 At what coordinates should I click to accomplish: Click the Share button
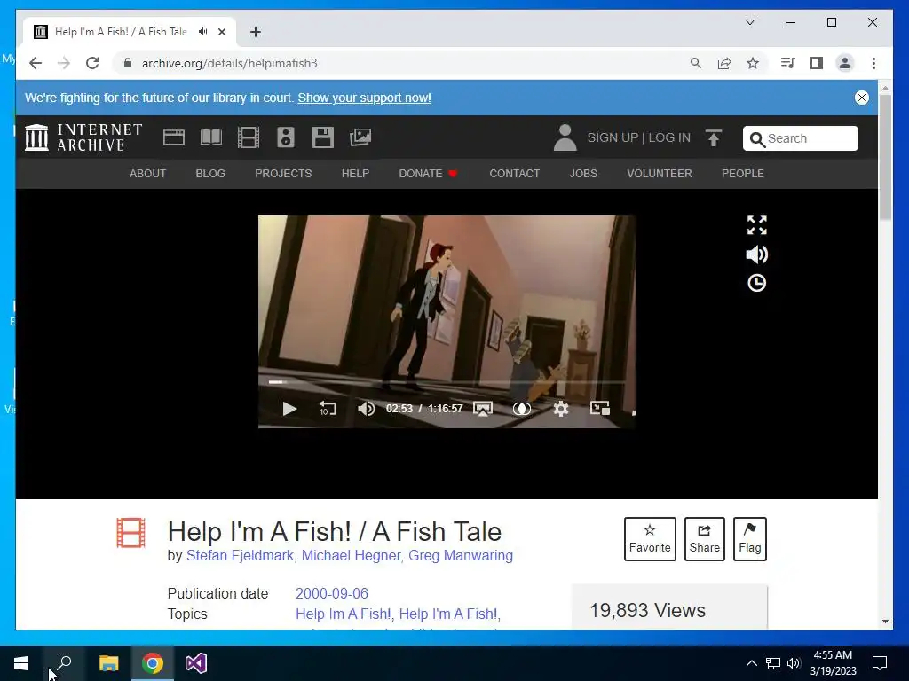704,539
